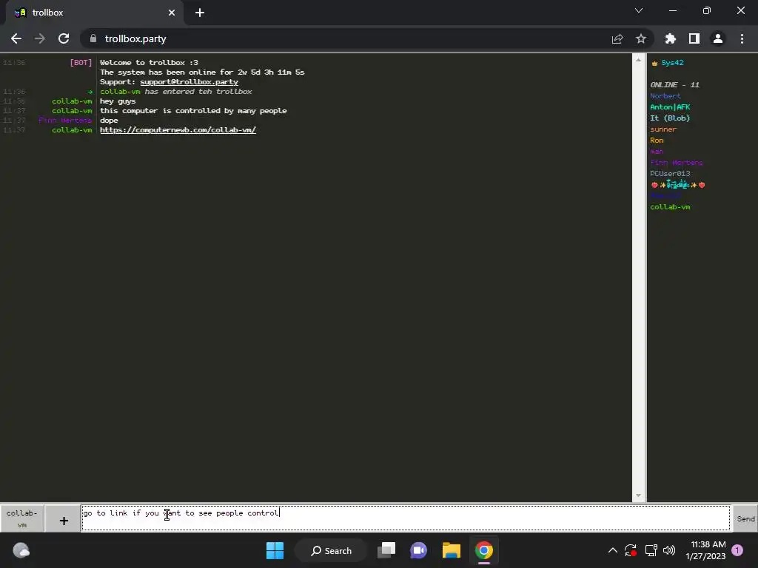Go back using the browser back arrow
758x568 pixels.
[16, 38]
